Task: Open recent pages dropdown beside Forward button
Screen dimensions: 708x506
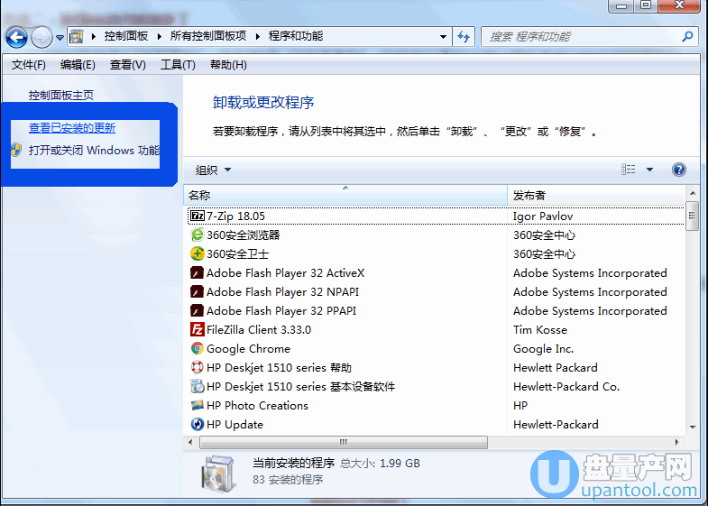Action: coord(60,38)
